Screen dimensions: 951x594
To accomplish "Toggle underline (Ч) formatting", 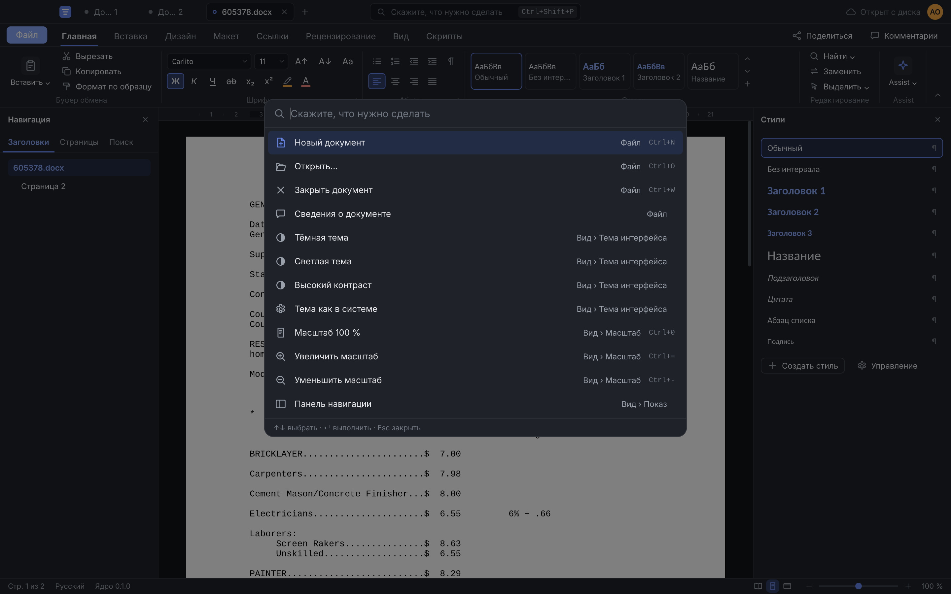I will [212, 81].
